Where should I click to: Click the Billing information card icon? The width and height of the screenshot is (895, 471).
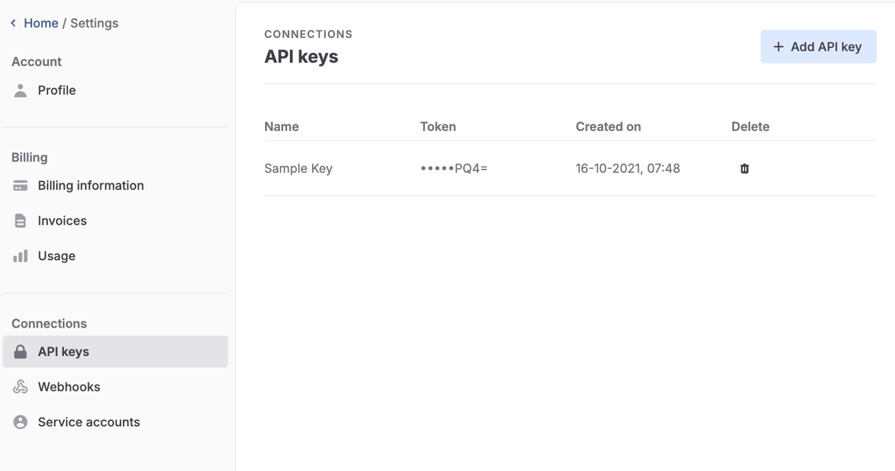click(x=21, y=186)
